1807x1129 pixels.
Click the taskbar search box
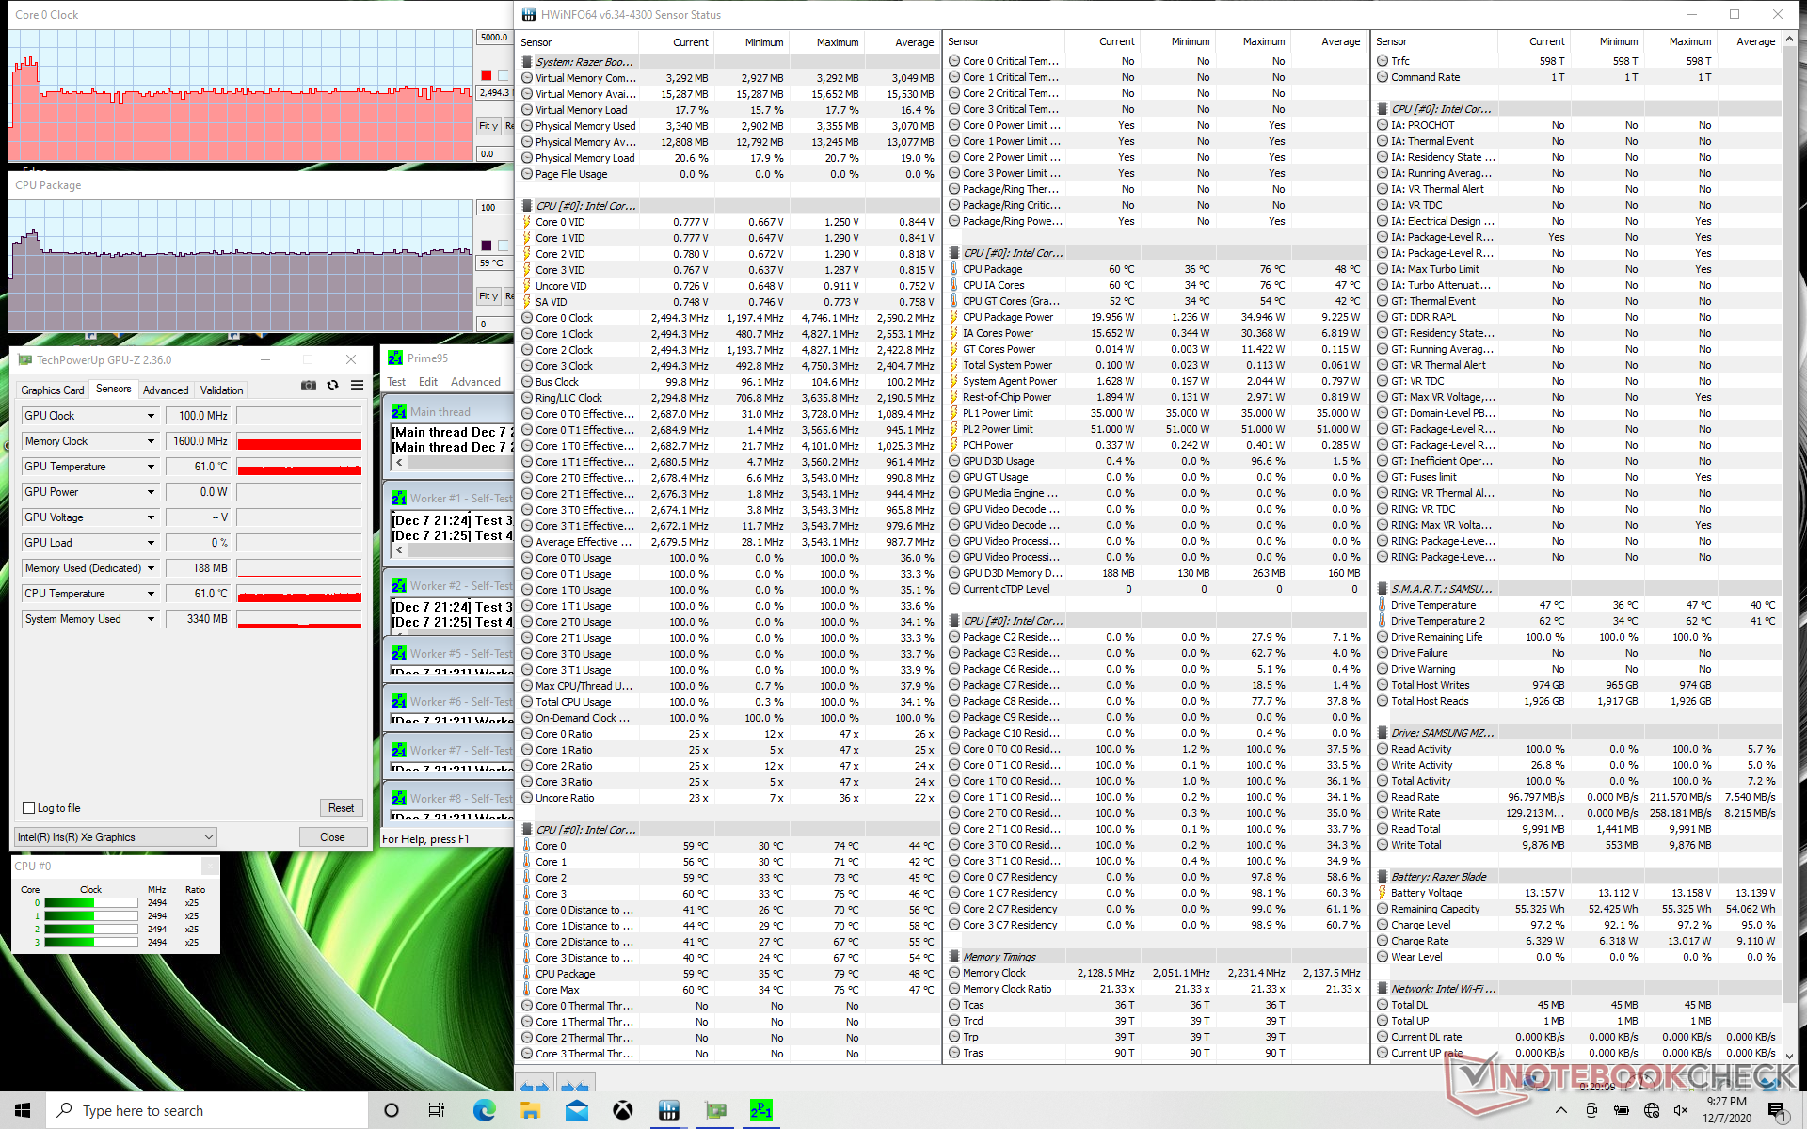coord(207,1111)
